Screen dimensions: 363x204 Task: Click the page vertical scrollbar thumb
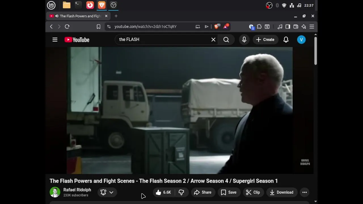click(315, 51)
